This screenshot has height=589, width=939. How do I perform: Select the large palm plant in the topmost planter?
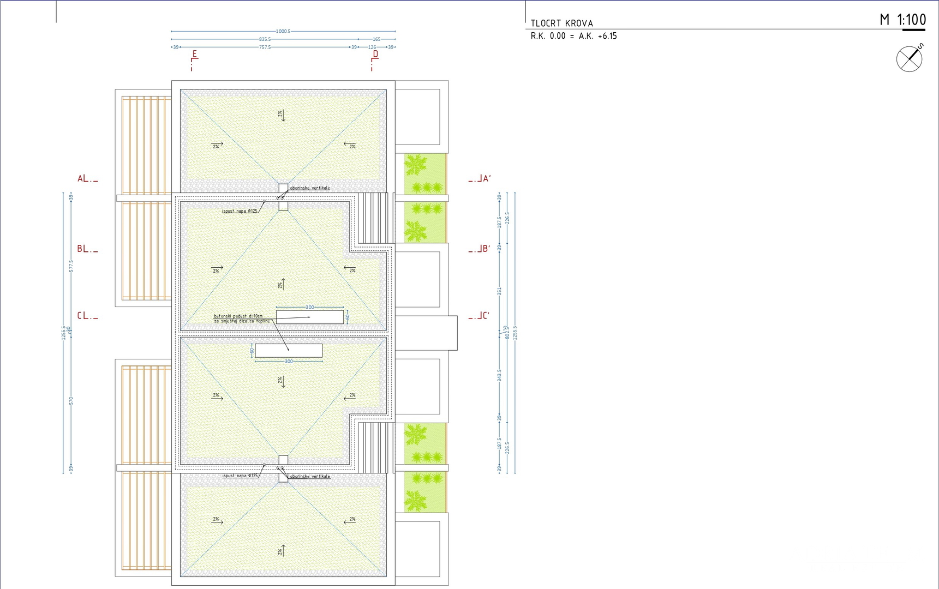[416, 164]
